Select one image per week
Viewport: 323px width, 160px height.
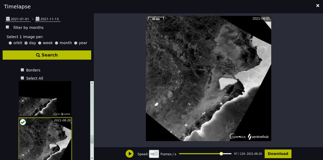[40, 43]
